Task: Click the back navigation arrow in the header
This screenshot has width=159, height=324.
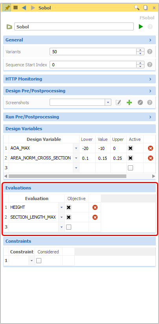Action: [24, 8]
